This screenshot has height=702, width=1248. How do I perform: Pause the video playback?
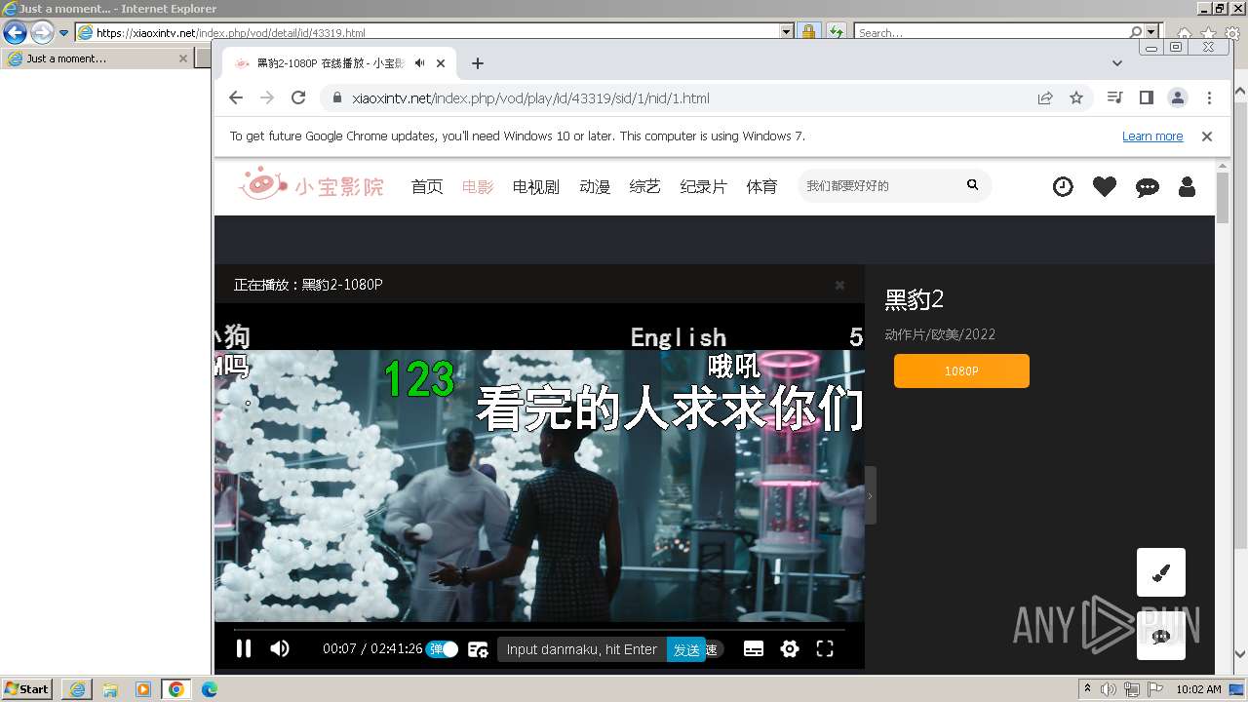[x=244, y=648]
